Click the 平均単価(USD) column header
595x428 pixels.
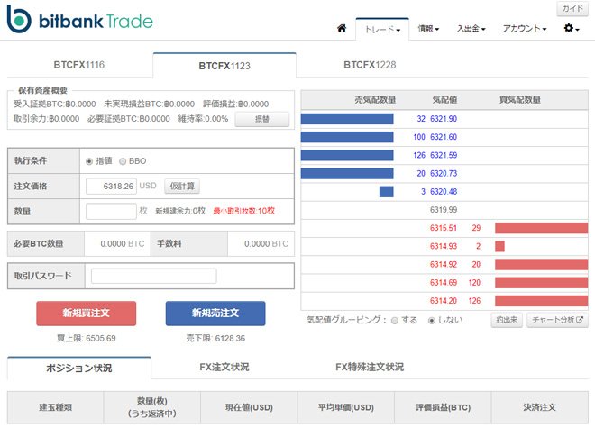(x=345, y=407)
